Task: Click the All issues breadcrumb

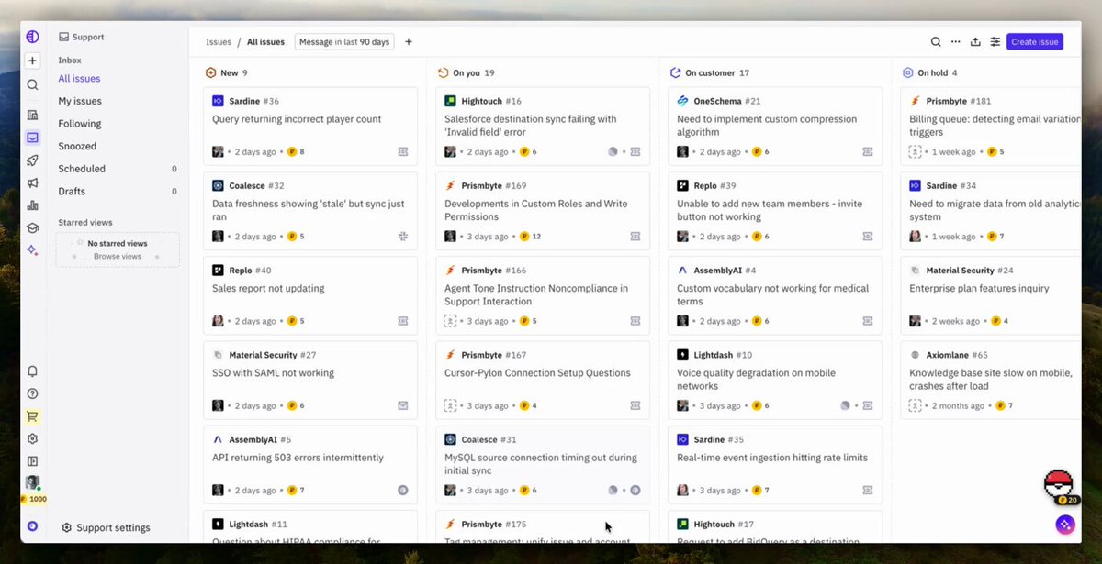Action: click(x=265, y=41)
